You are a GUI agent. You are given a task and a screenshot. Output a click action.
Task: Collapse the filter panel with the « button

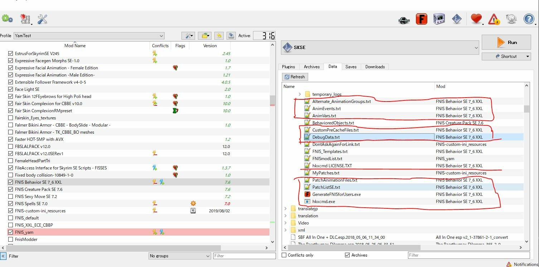tap(3, 256)
